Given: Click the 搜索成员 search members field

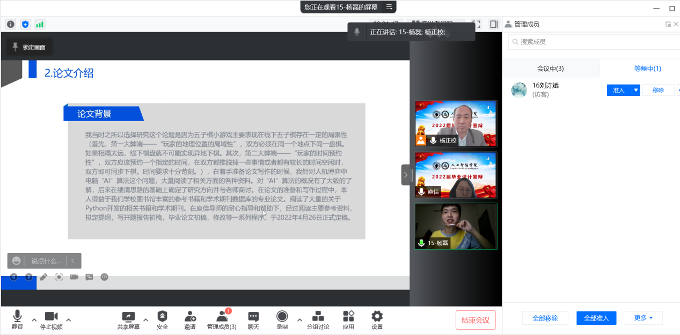Looking at the screenshot, I should [590, 42].
